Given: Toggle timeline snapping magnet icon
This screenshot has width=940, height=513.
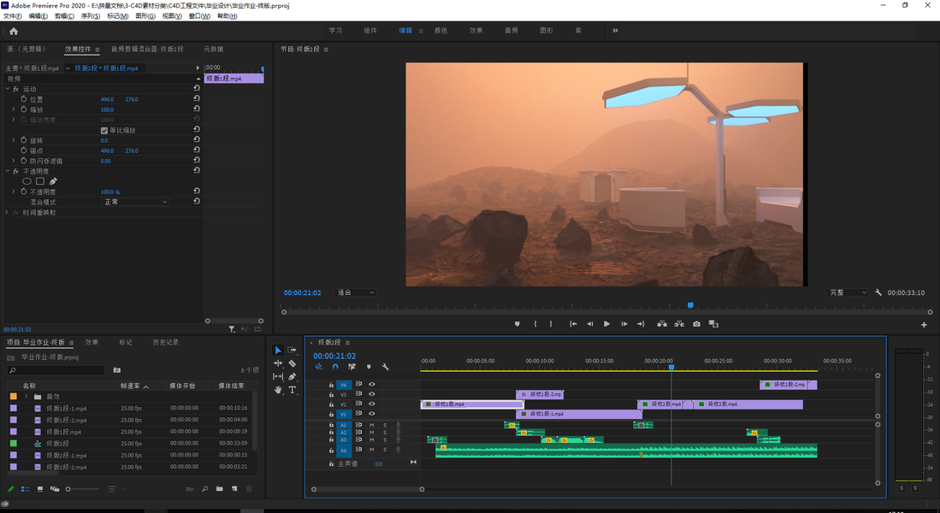Looking at the screenshot, I should click(x=335, y=367).
